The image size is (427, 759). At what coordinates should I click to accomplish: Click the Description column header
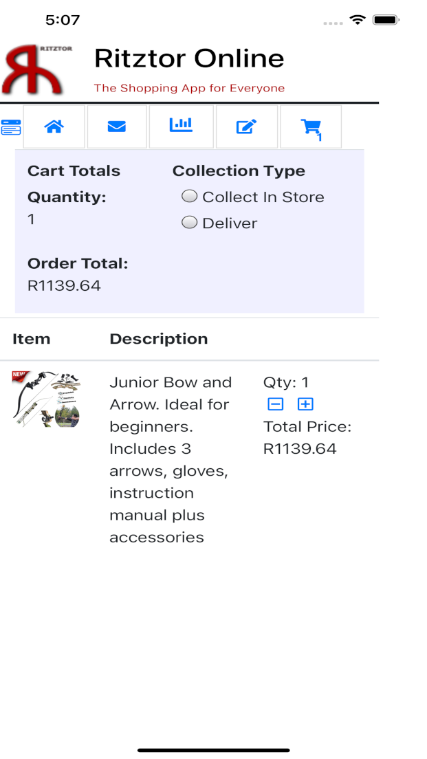click(158, 339)
